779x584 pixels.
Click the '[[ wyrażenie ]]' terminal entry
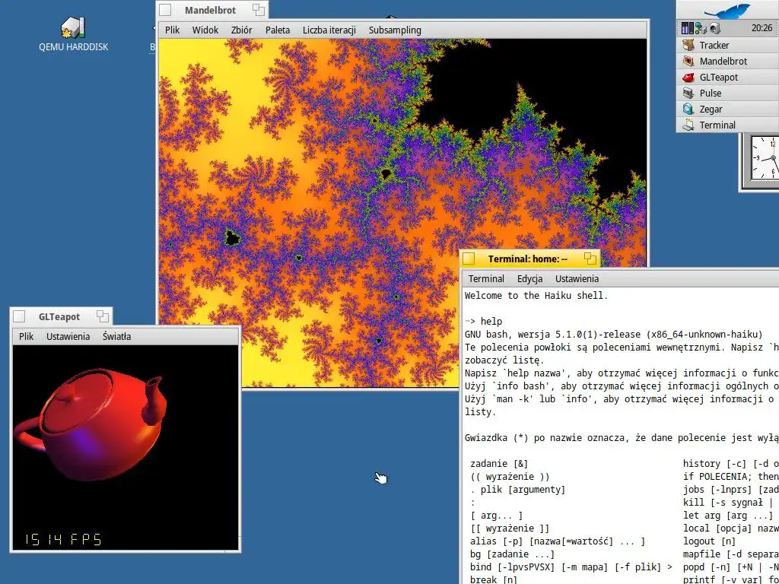click(510, 528)
